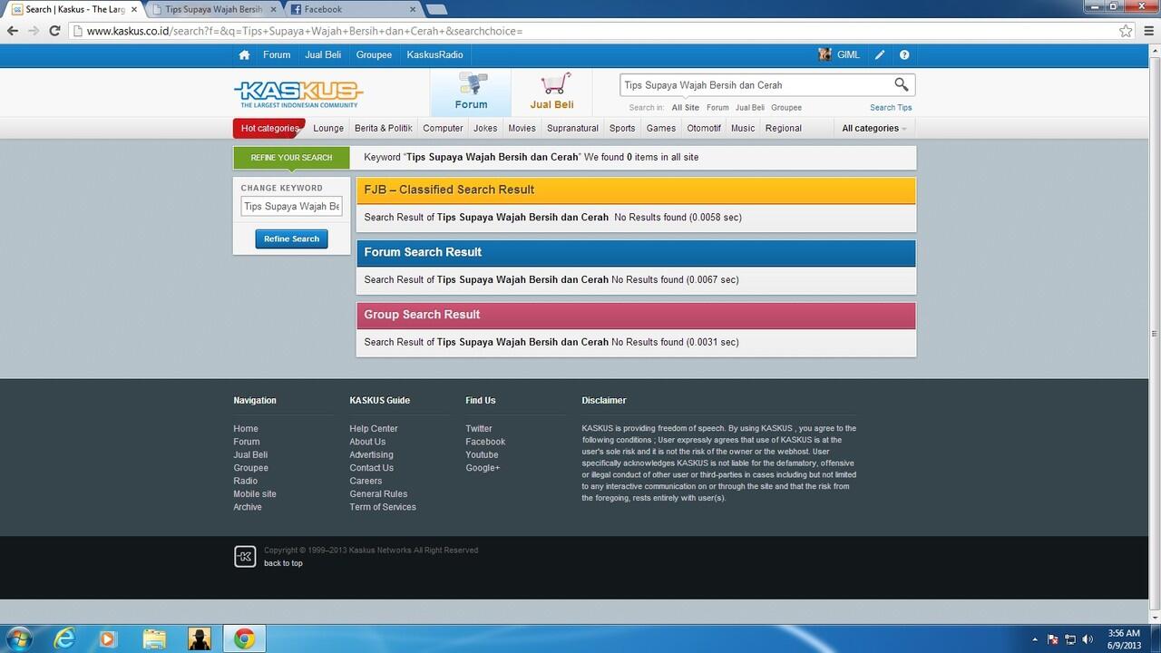Open the help question mark icon
Viewport: 1161px width, 653px height.
pyautogui.click(x=904, y=55)
